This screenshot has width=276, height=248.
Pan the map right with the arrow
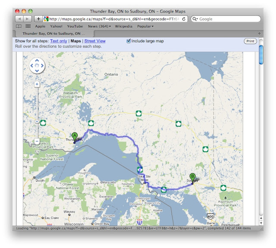click(x=42, y=66)
